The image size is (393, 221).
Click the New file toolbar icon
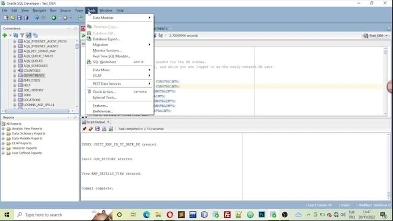pos(6,18)
